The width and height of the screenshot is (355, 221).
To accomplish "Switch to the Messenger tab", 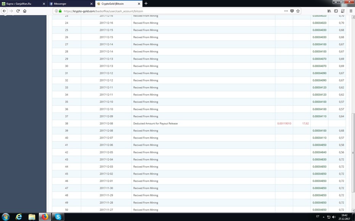I will (71, 3).
